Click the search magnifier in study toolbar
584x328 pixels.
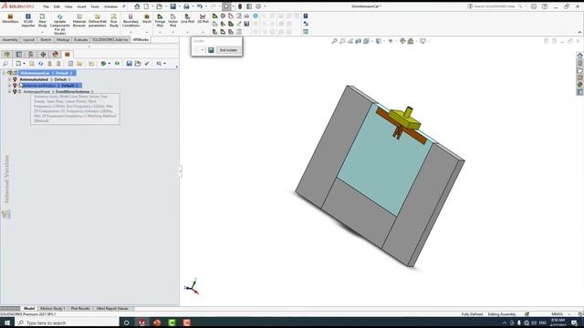click(x=5, y=64)
